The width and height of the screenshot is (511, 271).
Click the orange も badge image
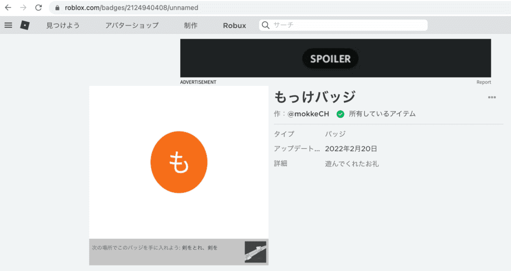(179, 162)
